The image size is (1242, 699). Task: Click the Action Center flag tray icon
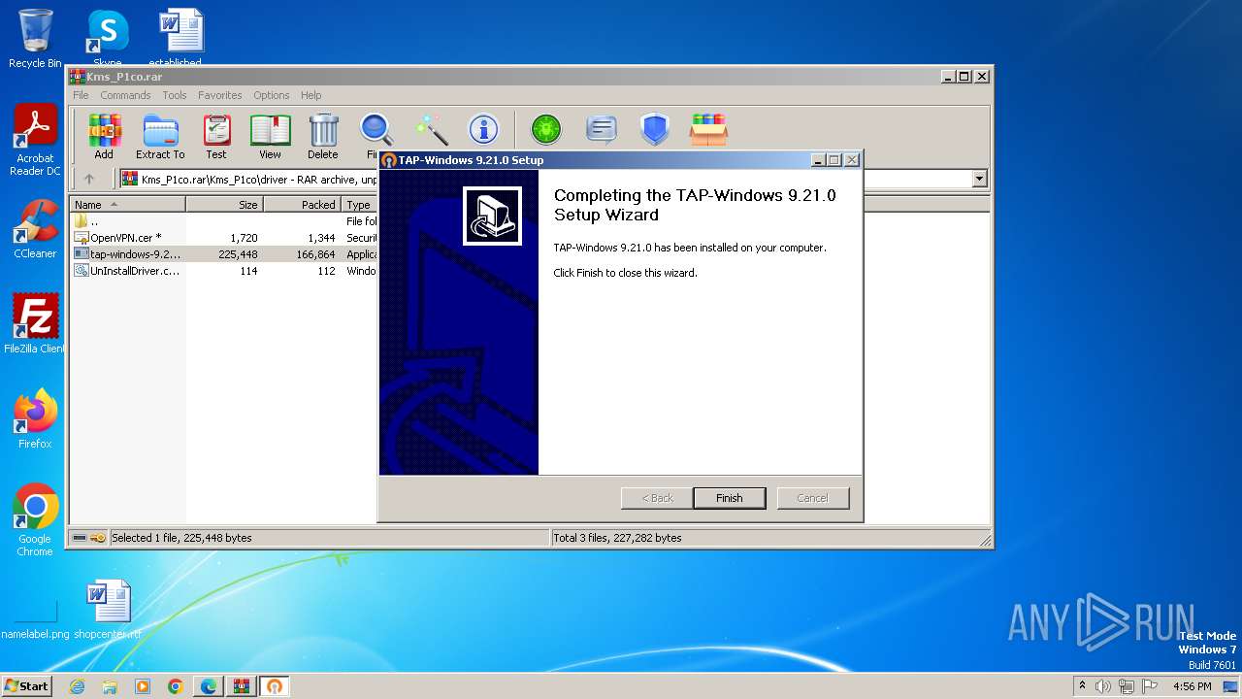click(1150, 686)
